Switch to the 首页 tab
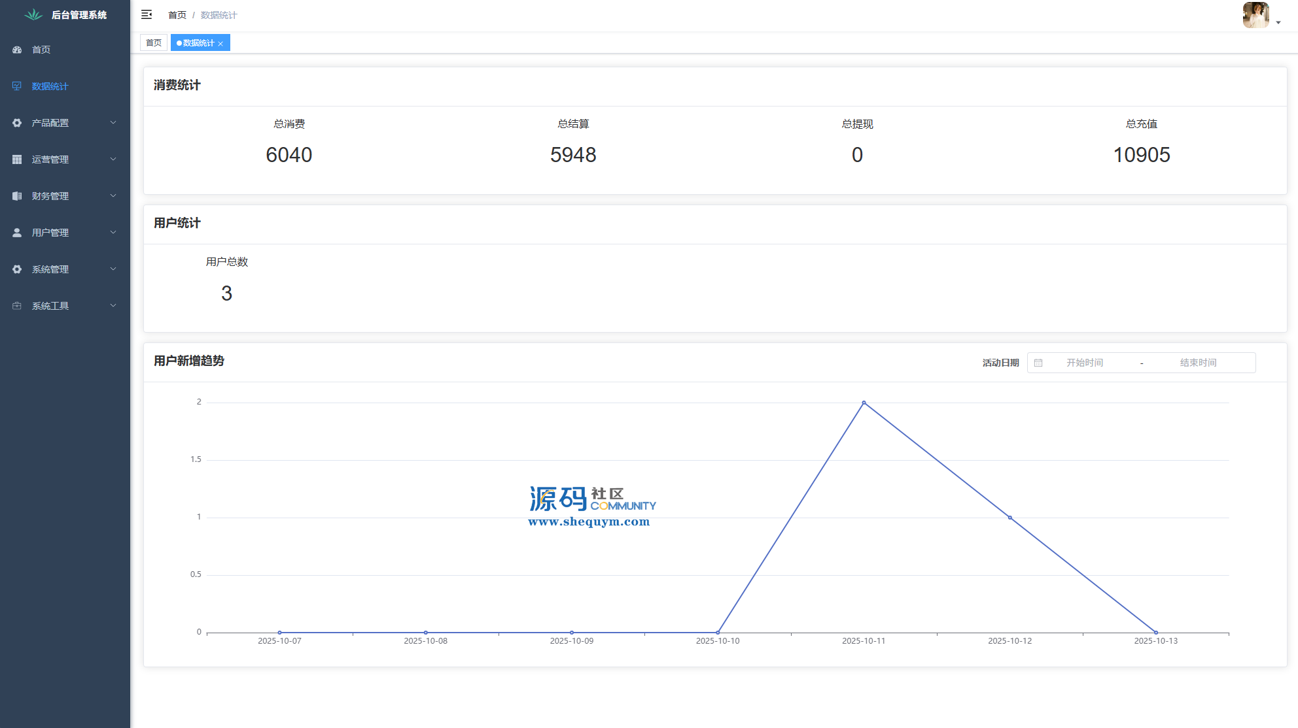Screen dimensions: 1298x728 pos(154,43)
